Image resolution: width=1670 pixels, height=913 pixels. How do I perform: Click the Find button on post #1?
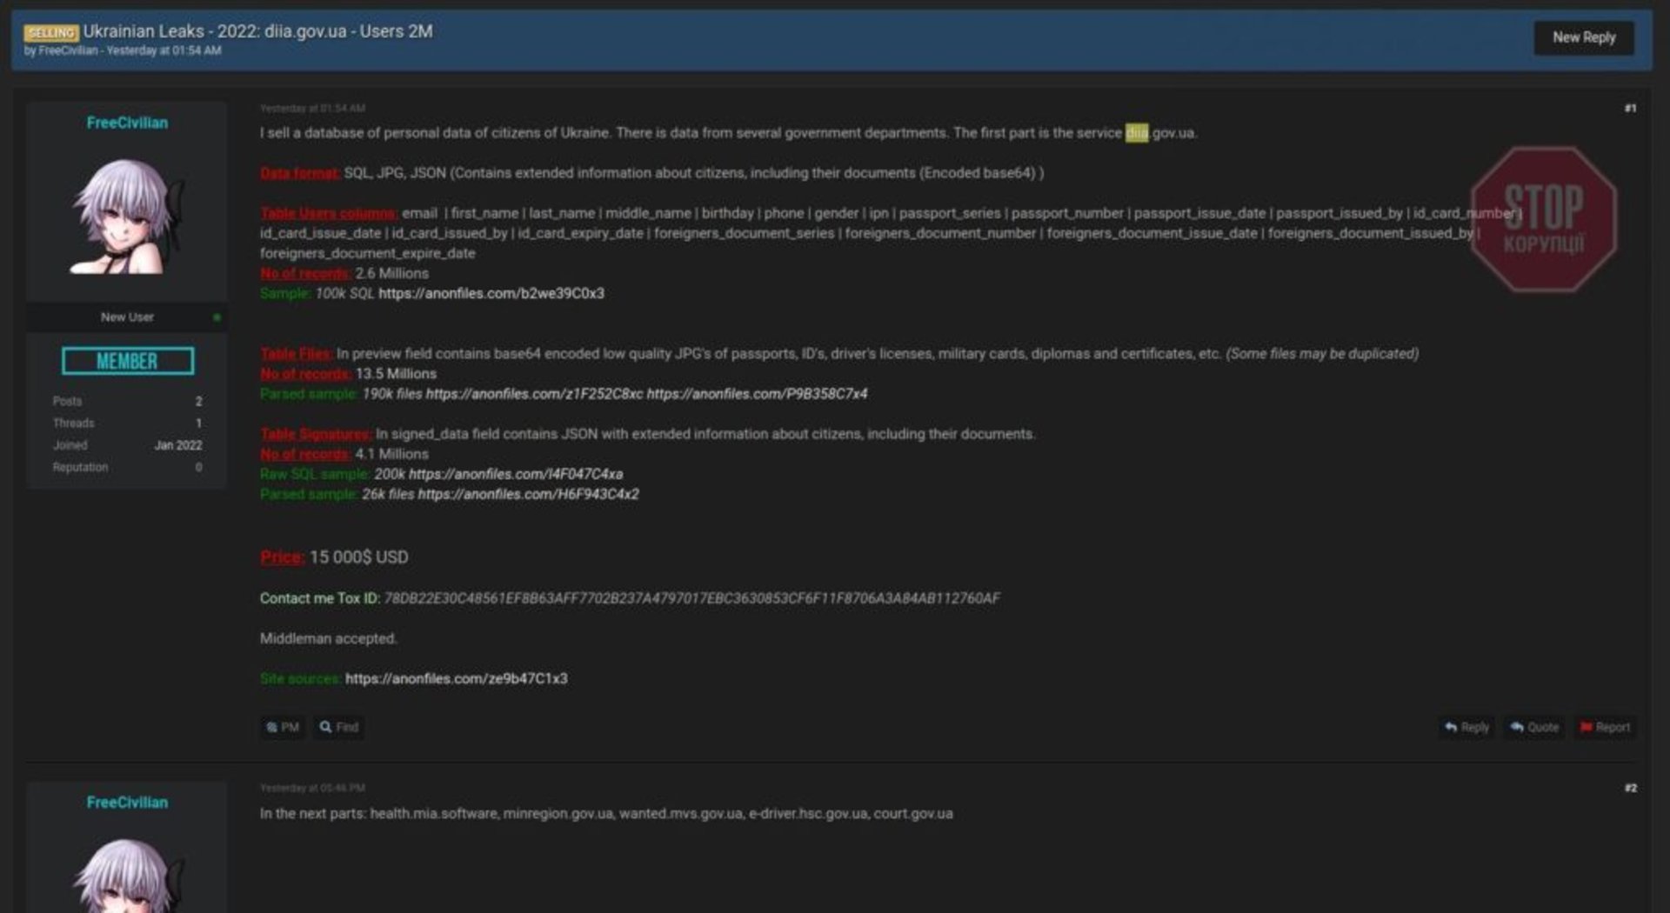(338, 727)
